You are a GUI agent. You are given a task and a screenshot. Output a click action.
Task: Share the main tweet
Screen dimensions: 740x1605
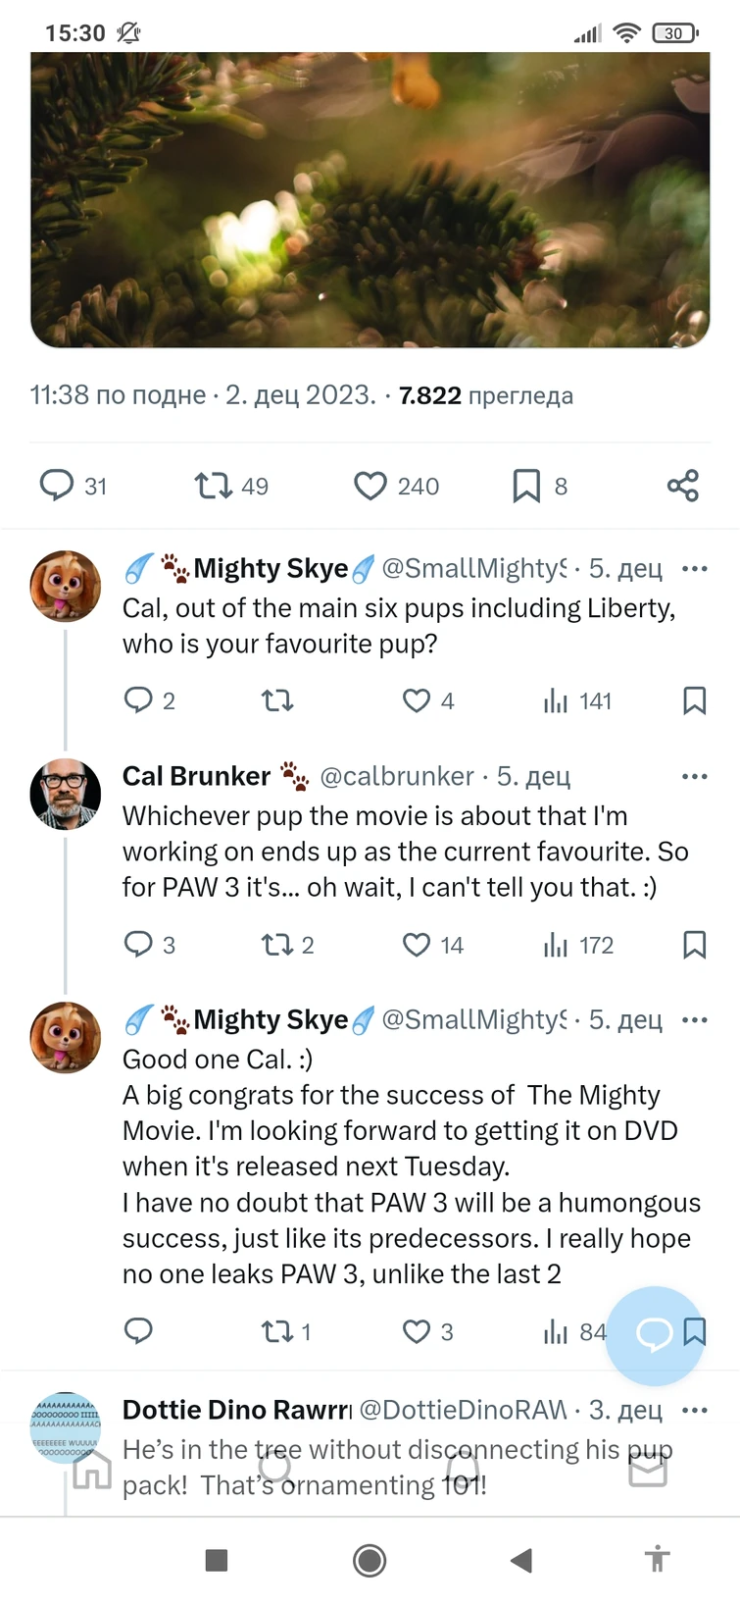[683, 485]
